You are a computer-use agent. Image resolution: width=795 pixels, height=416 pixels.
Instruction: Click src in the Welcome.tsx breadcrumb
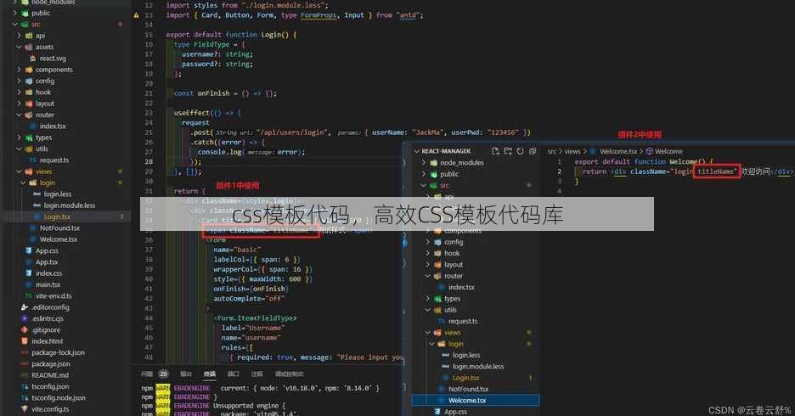[x=551, y=151]
